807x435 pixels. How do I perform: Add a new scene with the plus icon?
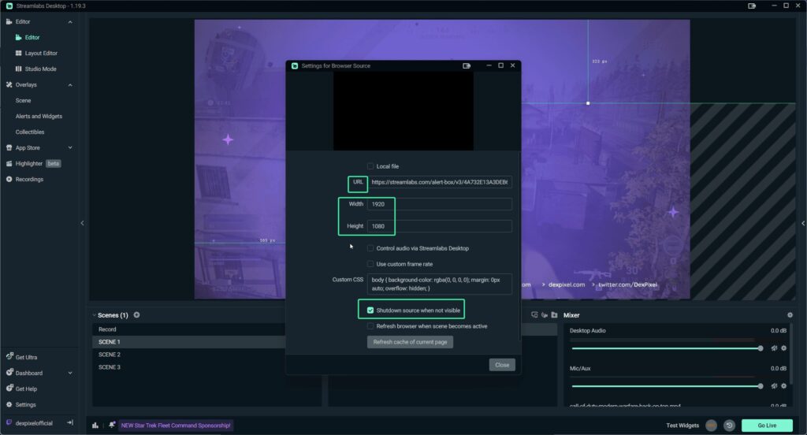pyautogui.click(x=136, y=315)
